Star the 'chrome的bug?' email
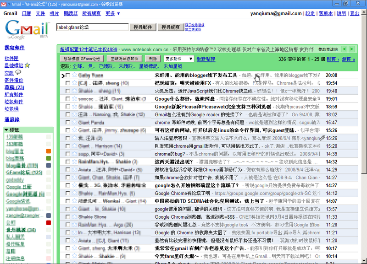The image size is (367, 264). pyautogui.click(x=74, y=154)
